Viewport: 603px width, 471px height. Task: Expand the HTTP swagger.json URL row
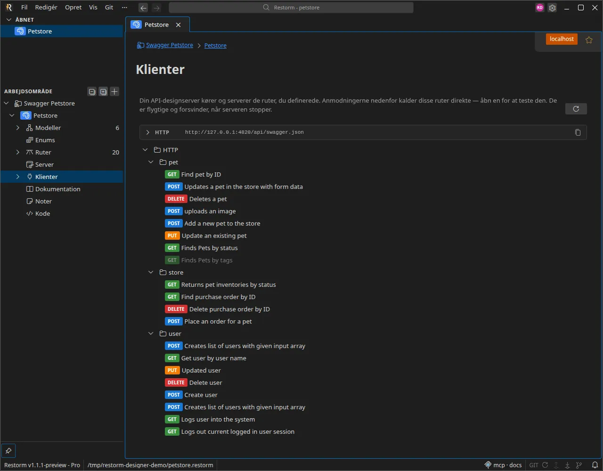click(147, 132)
